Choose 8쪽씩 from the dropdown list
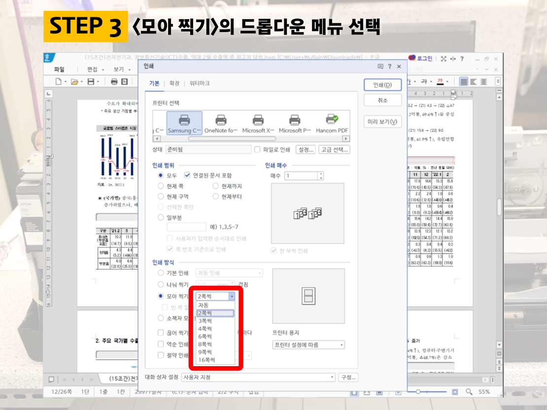This screenshot has width=547, height=410. pyautogui.click(x=215, y=344)
